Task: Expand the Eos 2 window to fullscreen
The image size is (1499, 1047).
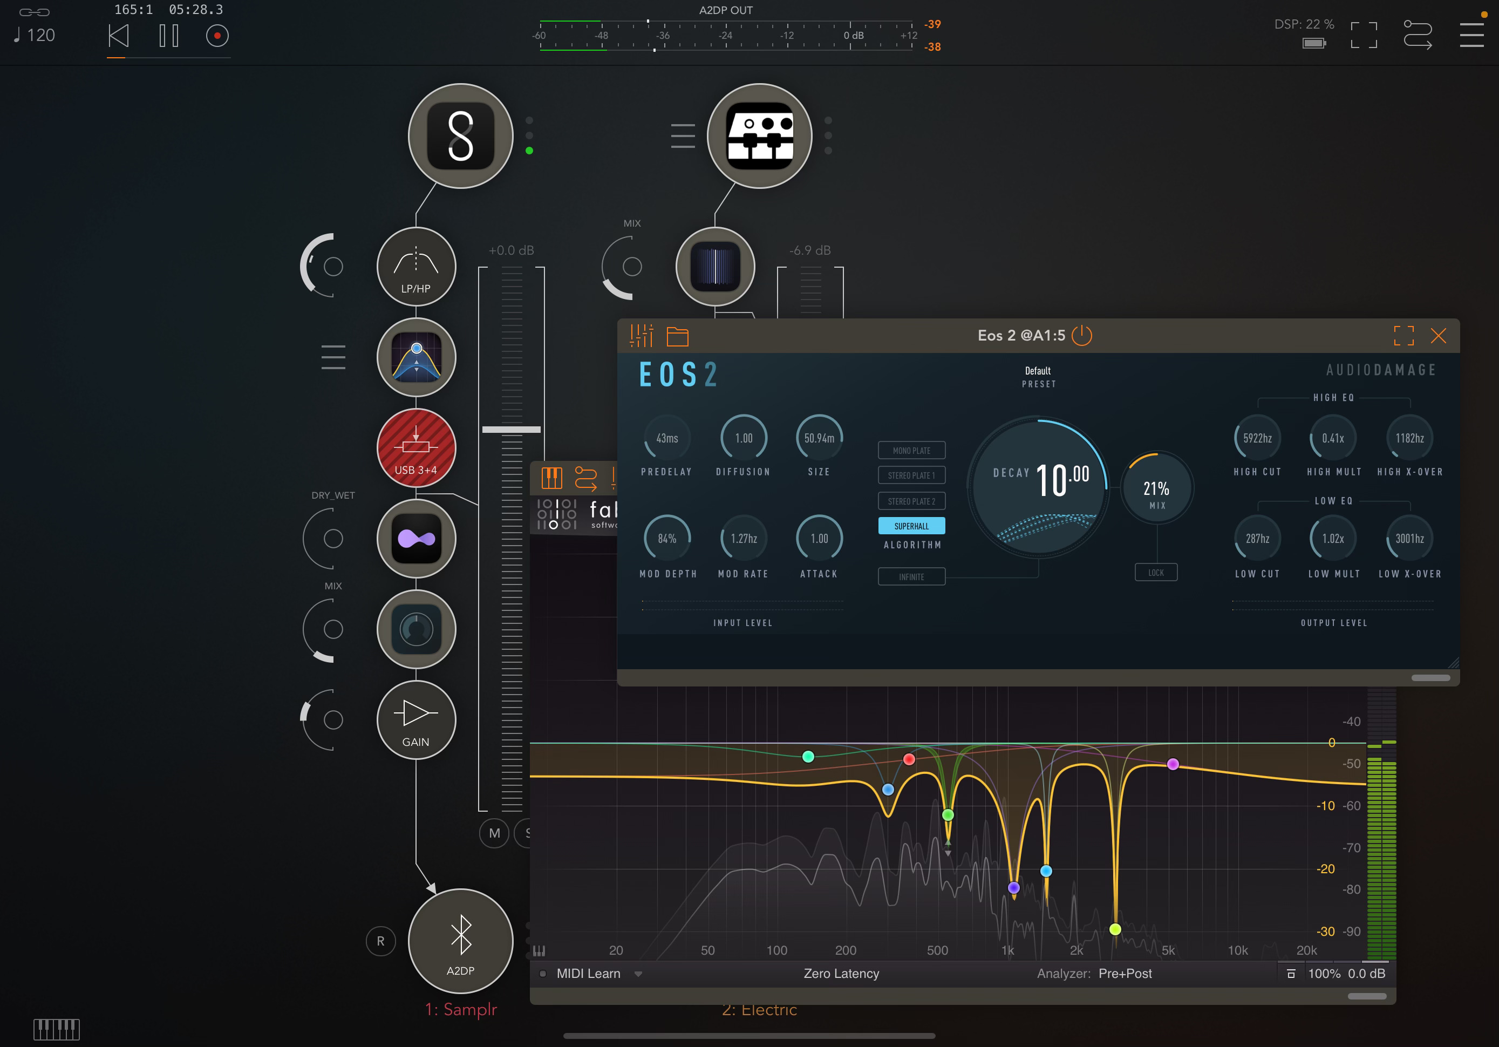Action: coord(1403,336)
